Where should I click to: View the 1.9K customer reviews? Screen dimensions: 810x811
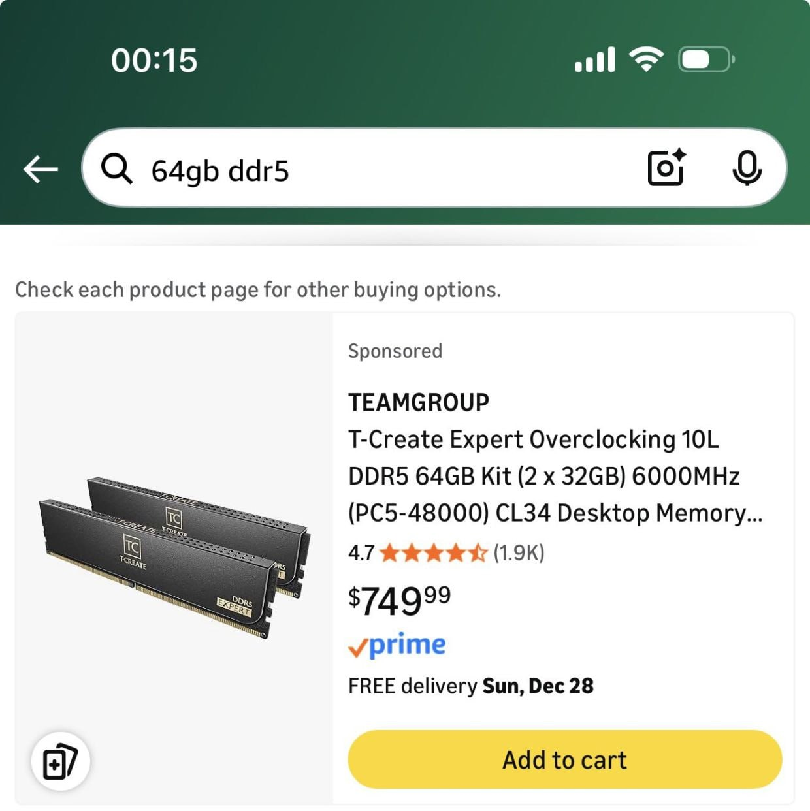(x=519, y=553)
